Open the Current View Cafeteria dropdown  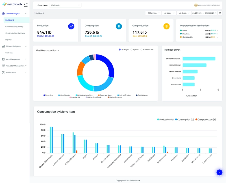tap(65, 5)
